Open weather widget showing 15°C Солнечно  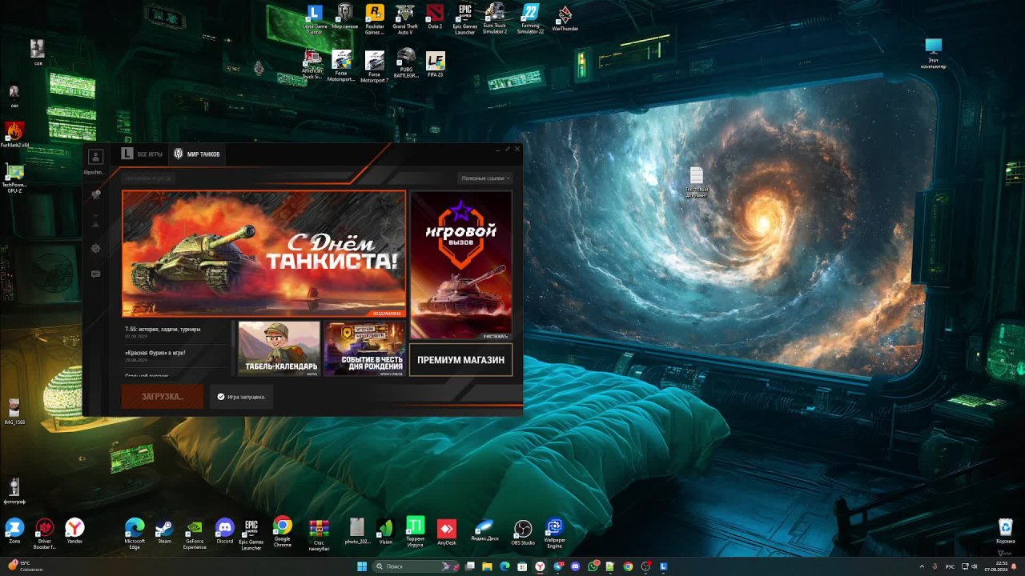[24, 566]
